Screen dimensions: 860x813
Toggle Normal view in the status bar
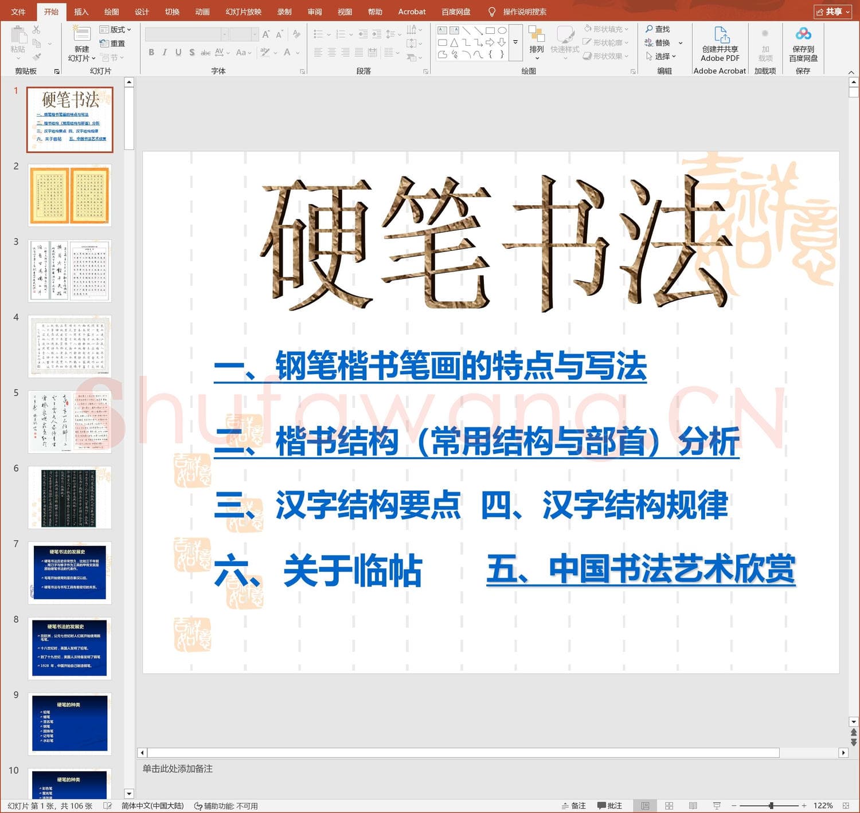click(645, 806)
